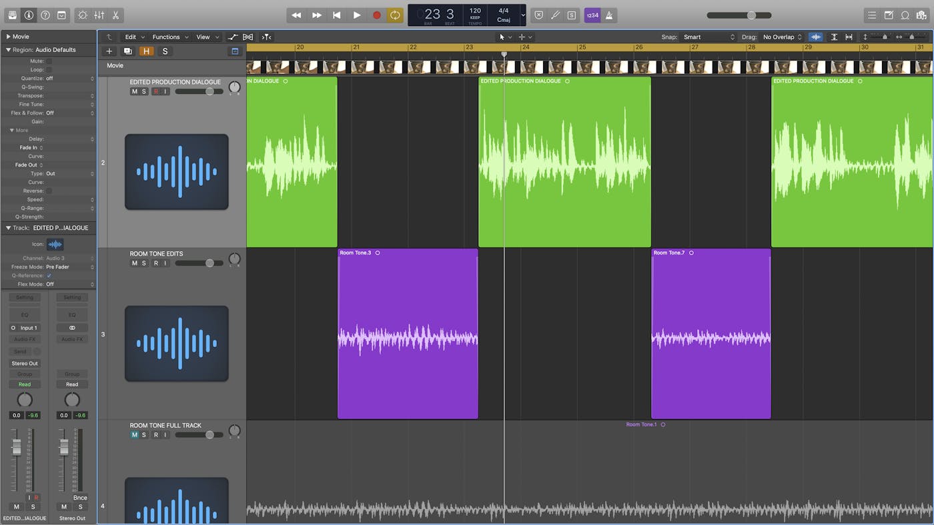
Task: Mute the EDITED PRODUCTION DIALOGUE track
Action: (x=135, y=91)
